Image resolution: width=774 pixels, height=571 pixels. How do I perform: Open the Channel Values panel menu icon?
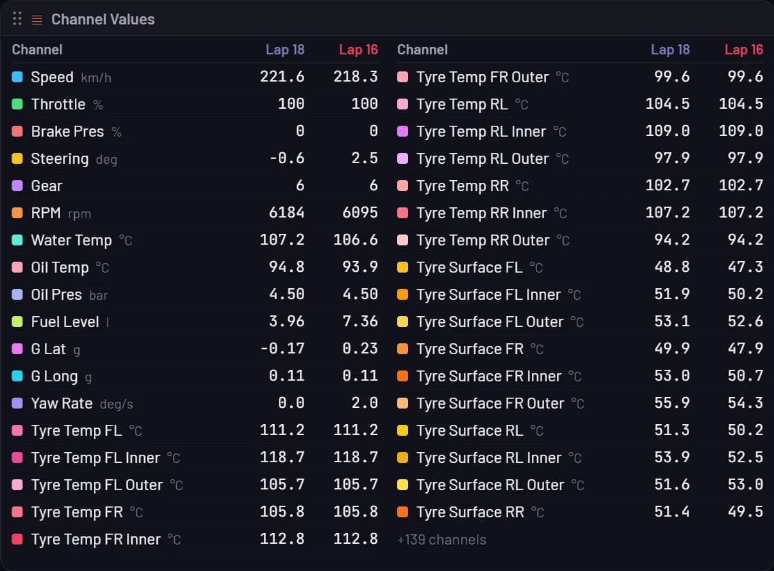click(37, 20)
